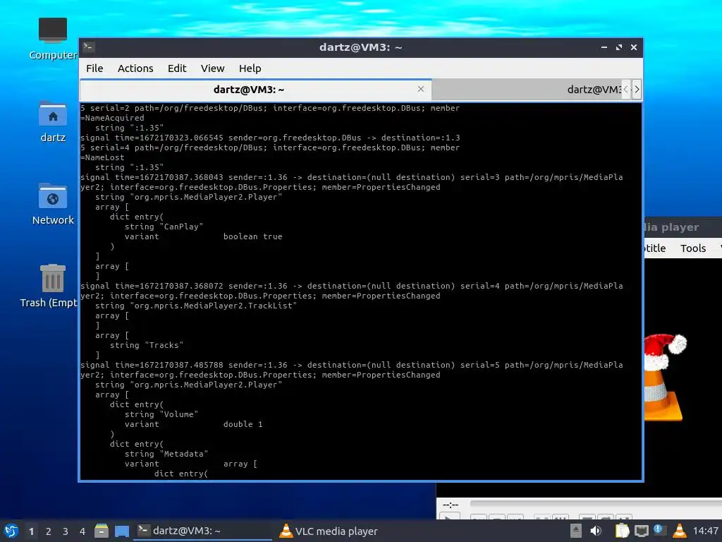
Task: Switch to workspace 2
Action: click(x=49, y=531)
